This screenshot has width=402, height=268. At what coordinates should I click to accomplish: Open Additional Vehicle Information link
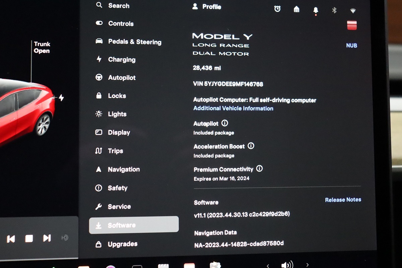coord(233,108)
